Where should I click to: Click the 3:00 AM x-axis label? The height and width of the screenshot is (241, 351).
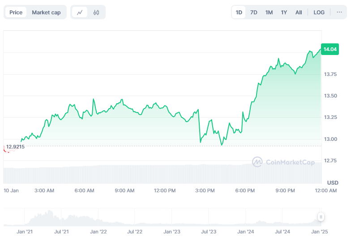(44, 190)
